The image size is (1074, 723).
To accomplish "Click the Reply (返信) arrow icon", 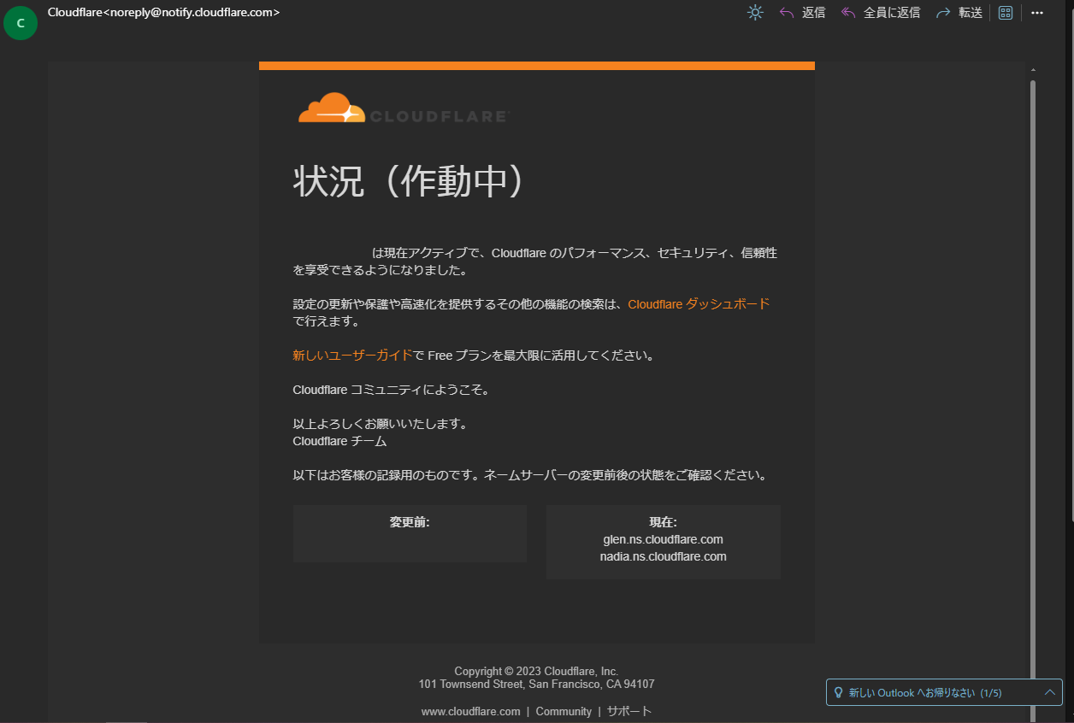I will coord(787,12).
